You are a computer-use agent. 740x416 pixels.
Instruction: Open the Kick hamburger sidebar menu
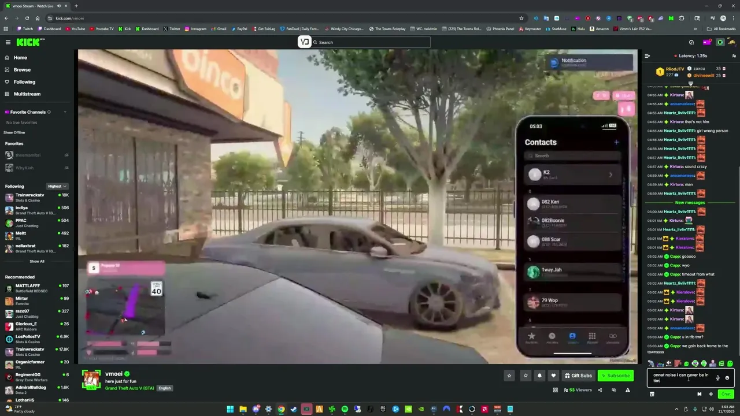click(8, 42)
